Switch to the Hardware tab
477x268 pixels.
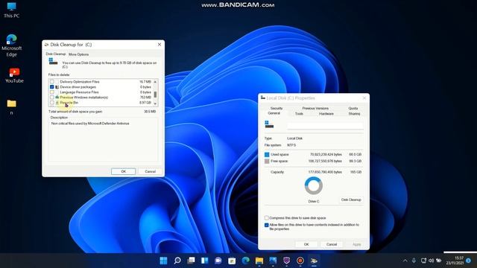[x=326, y=114]
